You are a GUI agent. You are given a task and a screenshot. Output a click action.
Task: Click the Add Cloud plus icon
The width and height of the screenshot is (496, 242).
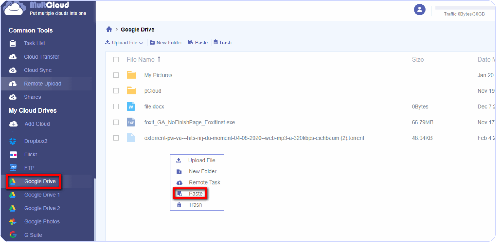coord(13,124)
